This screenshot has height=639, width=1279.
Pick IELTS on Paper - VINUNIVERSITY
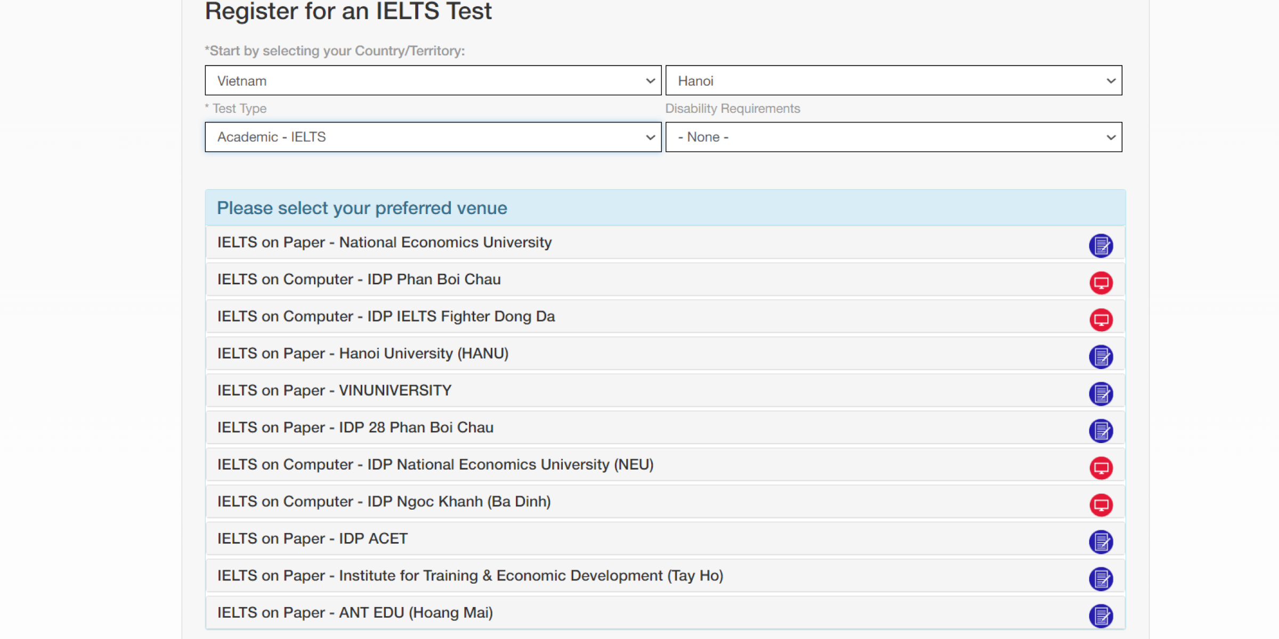click(665, 390)
